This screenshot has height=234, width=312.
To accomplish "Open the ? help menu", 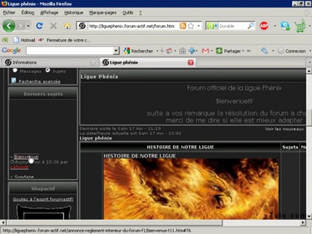I will 140,13.
